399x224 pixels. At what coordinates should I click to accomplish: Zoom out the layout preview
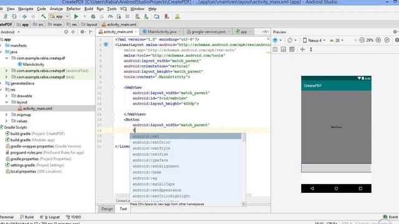(x=362, y=40)
